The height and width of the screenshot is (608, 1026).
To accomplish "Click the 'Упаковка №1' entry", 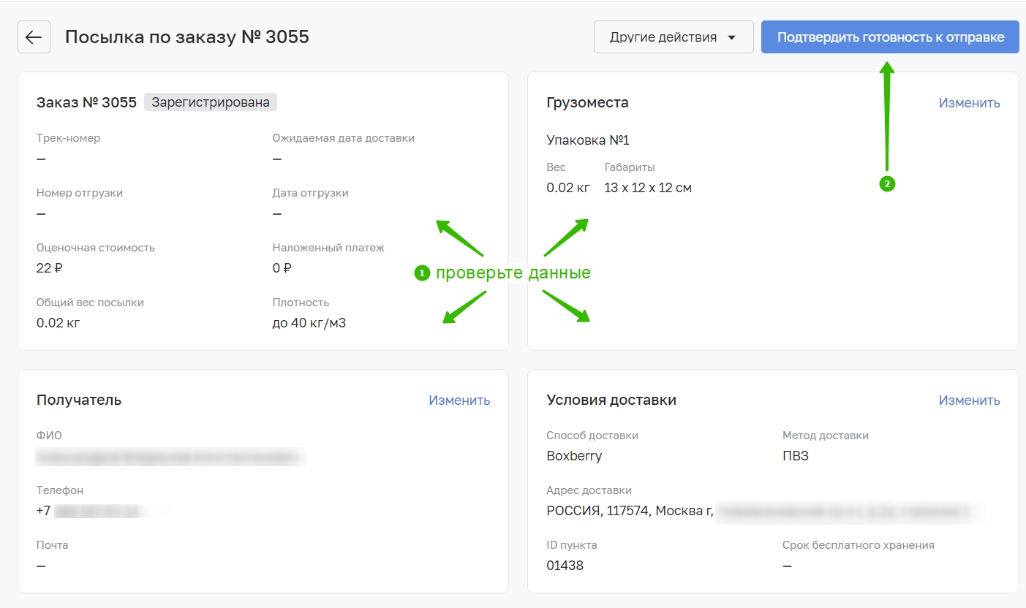I will pyautogui.click(x=588, y=140).
